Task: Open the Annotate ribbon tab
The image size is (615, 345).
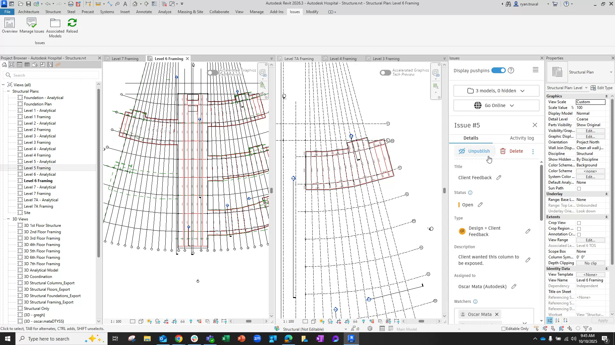Action: (x=144, y=12)
